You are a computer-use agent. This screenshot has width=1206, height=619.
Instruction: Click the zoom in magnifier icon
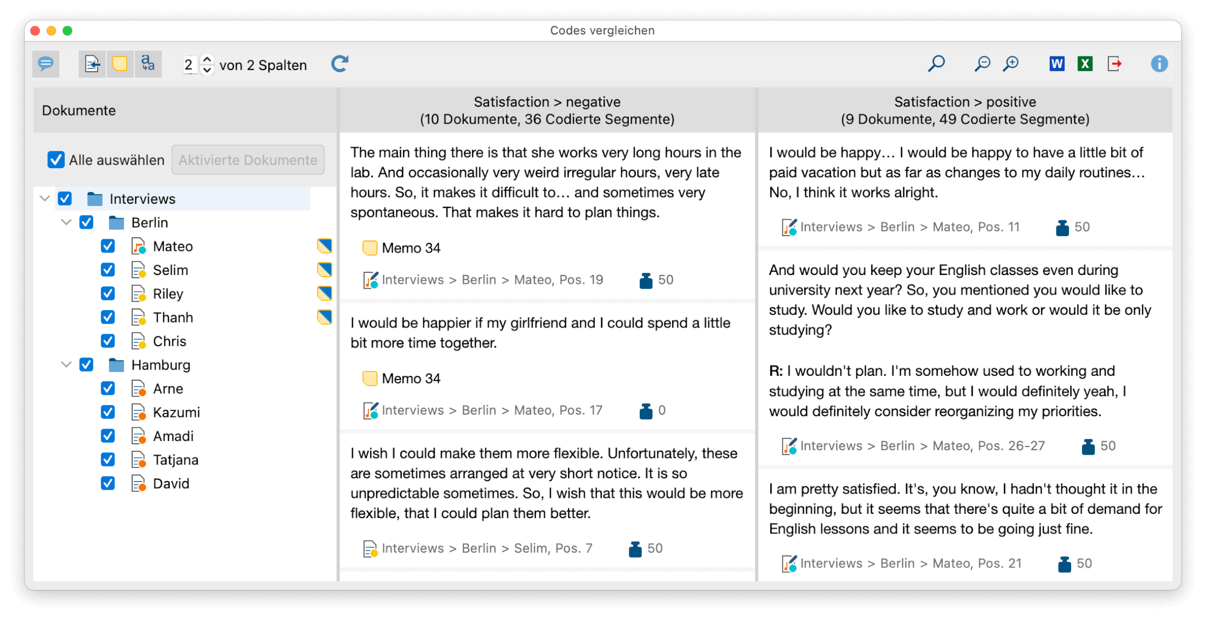coord(1011,64)
